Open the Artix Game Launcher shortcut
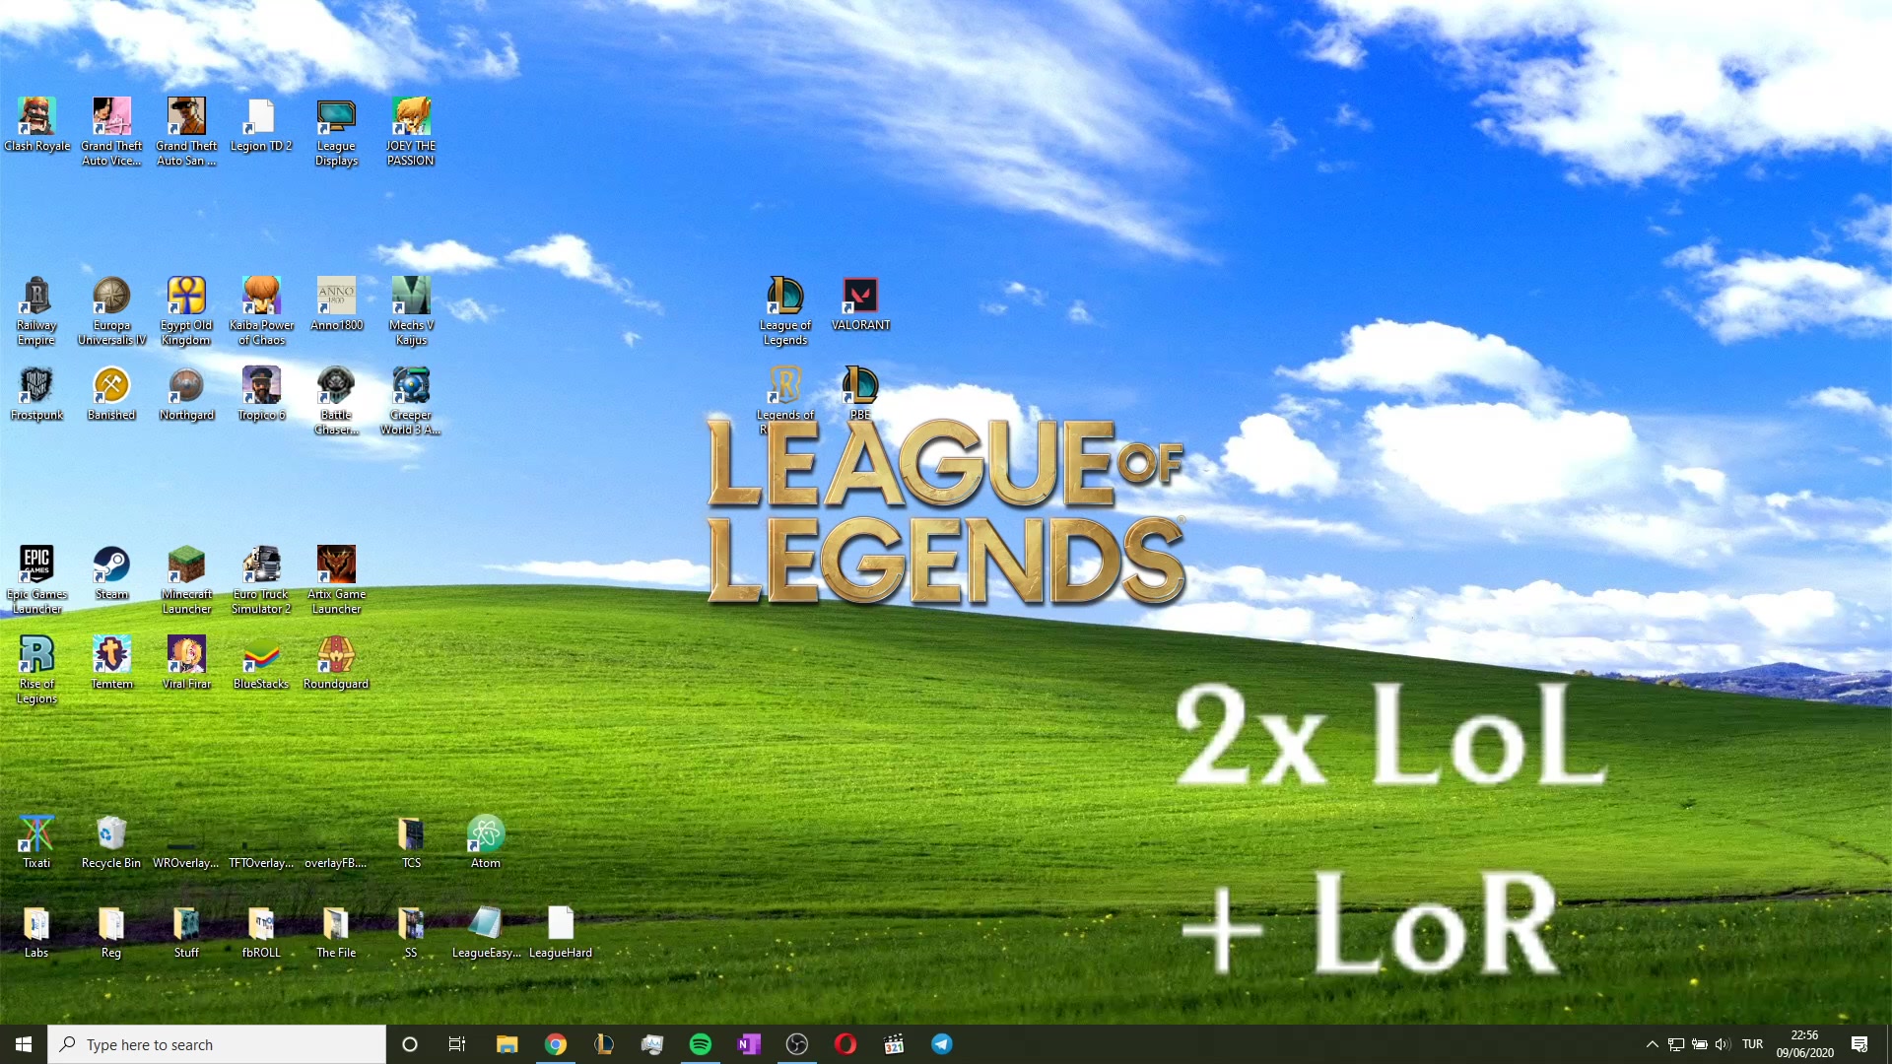 (336, 579)
